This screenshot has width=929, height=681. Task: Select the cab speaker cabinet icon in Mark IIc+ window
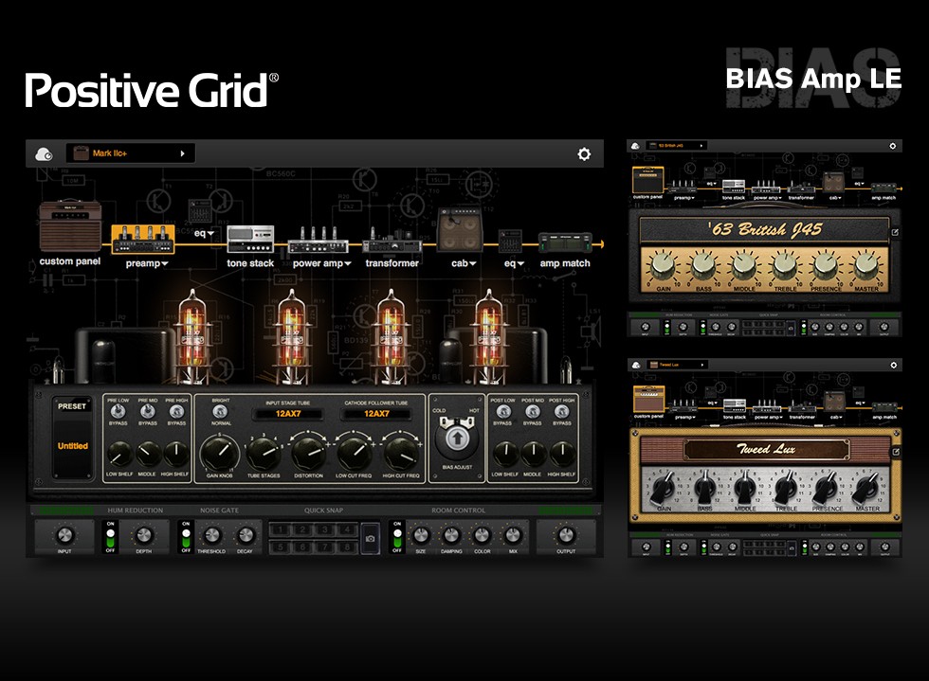tap(460, 230)
